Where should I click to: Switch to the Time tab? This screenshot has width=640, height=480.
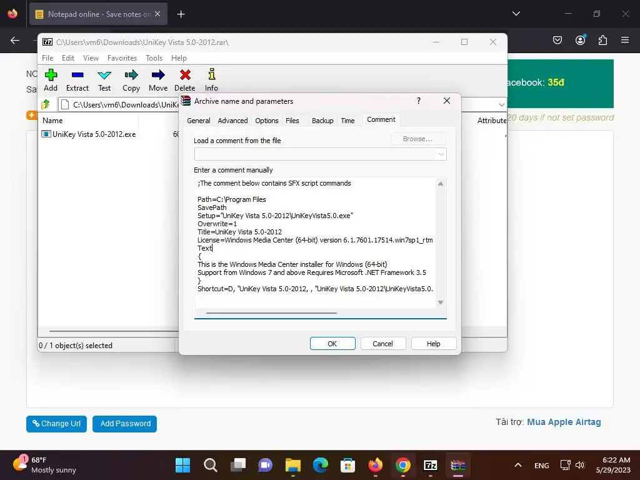pos(347,121)
